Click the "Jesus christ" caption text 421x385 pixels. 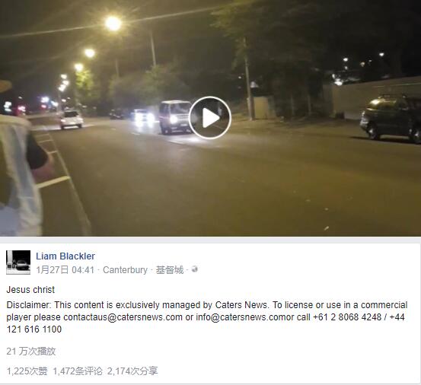[x=30, y=290]
